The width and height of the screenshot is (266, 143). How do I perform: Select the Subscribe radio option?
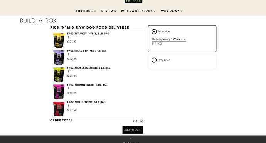coord(154,32)
